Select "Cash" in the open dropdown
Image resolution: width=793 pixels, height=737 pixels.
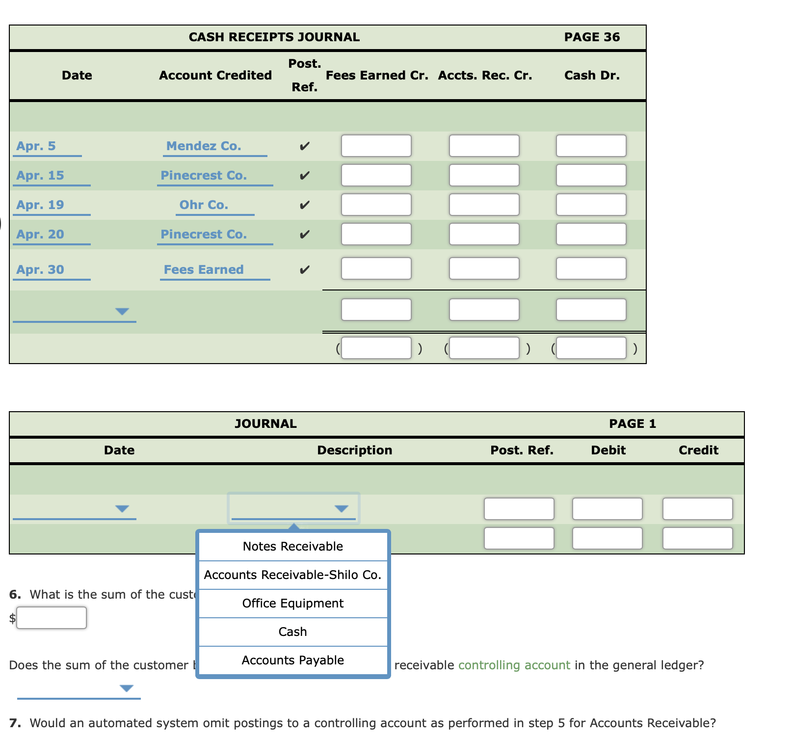[x=293, y=632]
